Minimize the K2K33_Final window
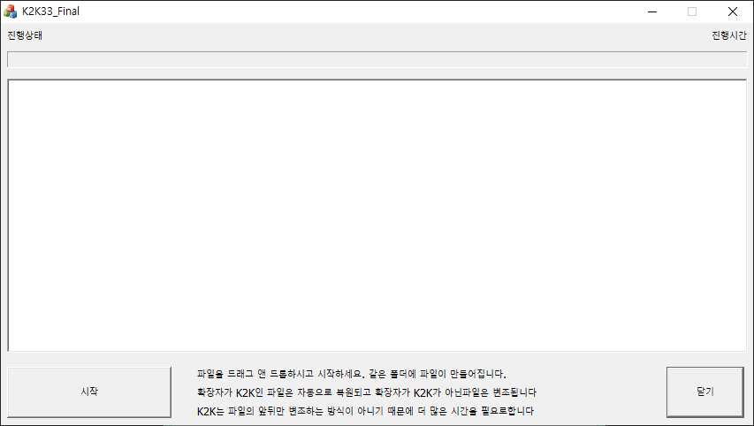The height and width of the screenshot is (426, 754). pyautogui.click(x=651, y=11)
